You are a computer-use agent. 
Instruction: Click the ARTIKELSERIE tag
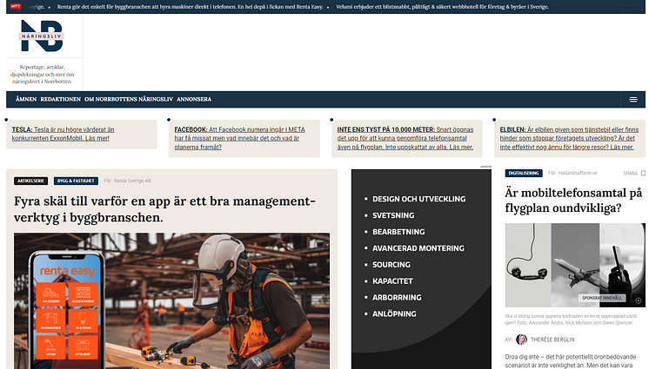click(32, 181)
